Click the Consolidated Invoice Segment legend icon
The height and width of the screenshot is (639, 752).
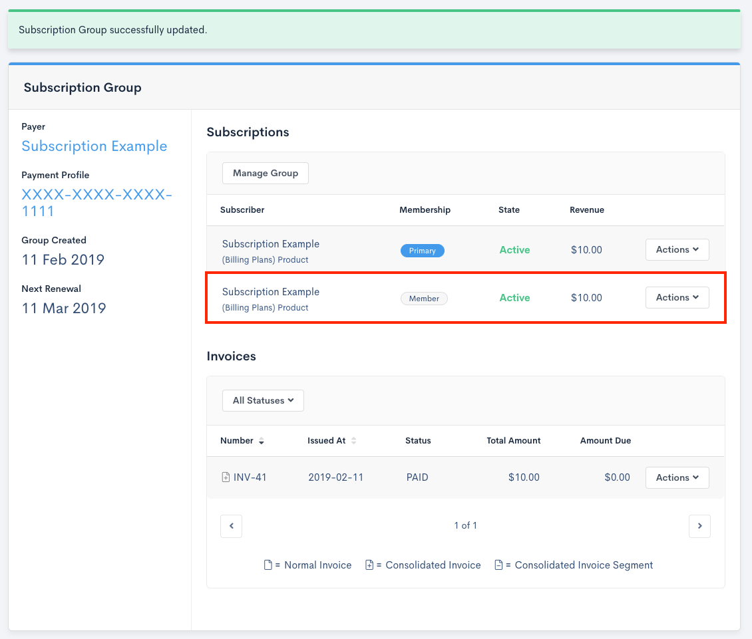coord(498,565)
